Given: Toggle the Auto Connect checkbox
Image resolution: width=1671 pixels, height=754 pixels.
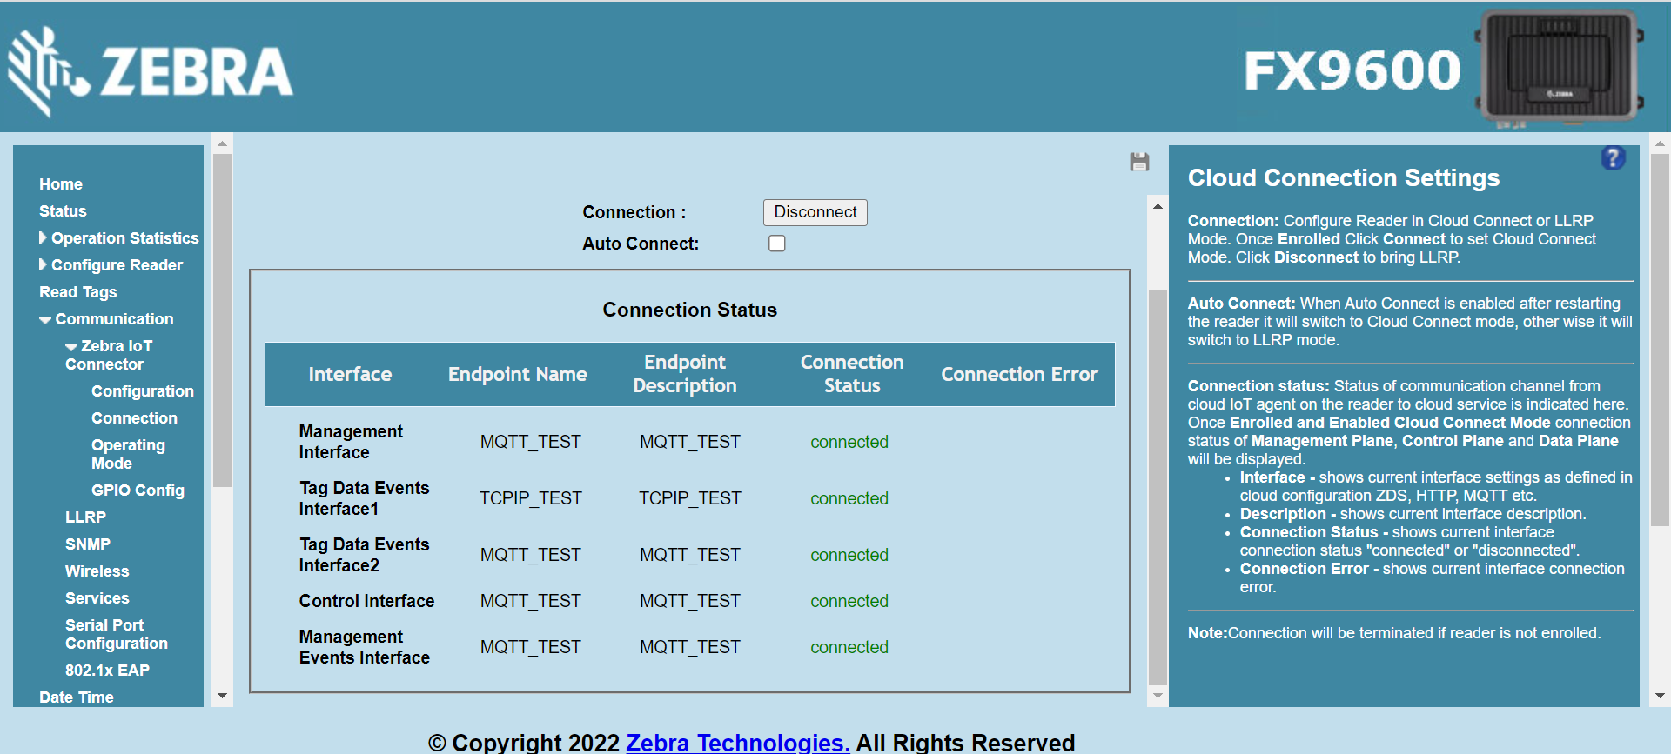Looking at the screenshot, I should tap(777, 244).
